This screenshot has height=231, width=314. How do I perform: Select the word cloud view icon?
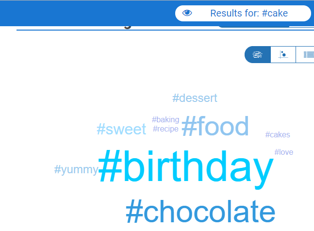tap(258, 55)
